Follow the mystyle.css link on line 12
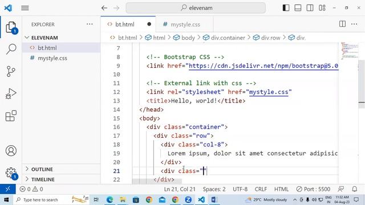 269,92
